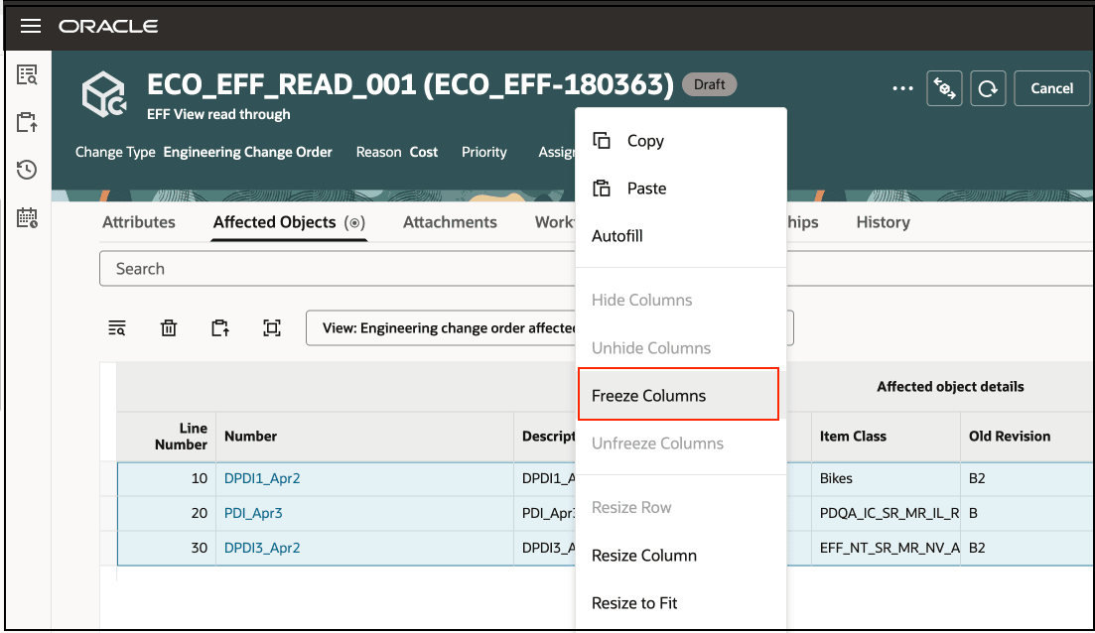Click the Cancel button
The width and height of the screenshot is (1095, 633).
click(1051, 88)
